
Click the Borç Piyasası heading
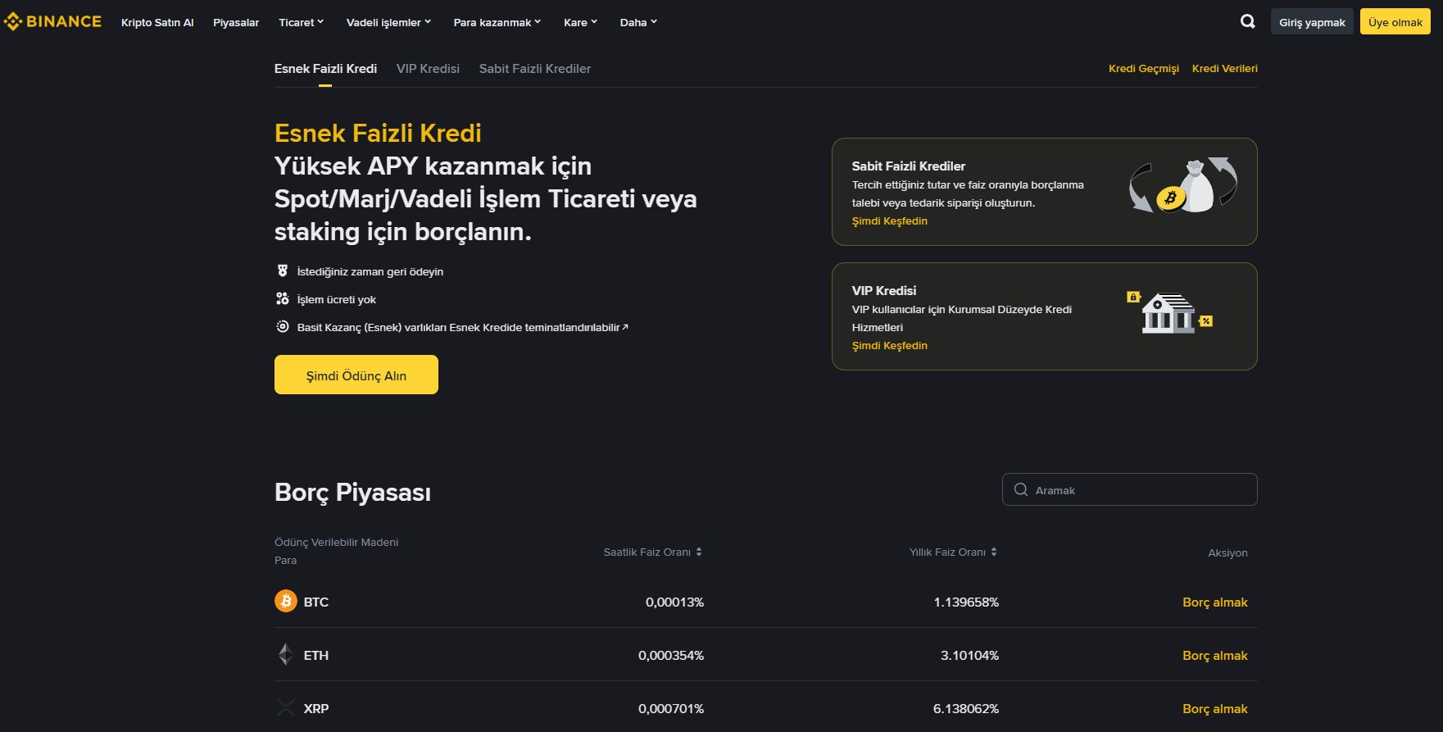pyautogui.click(x=352, y=493)
